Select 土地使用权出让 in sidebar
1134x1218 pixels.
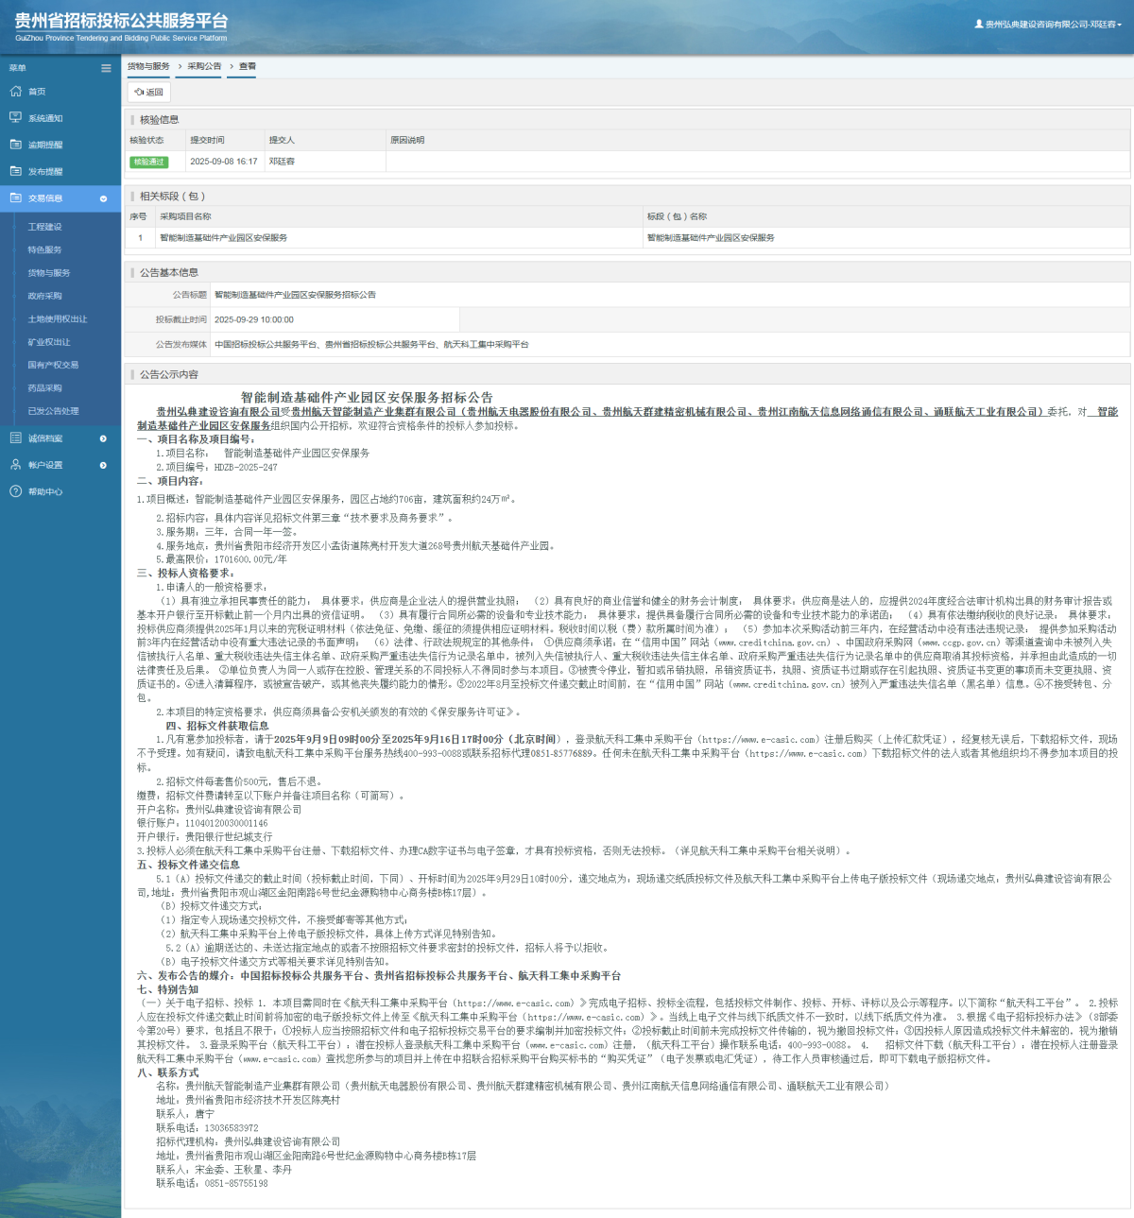tap(57, 319)
